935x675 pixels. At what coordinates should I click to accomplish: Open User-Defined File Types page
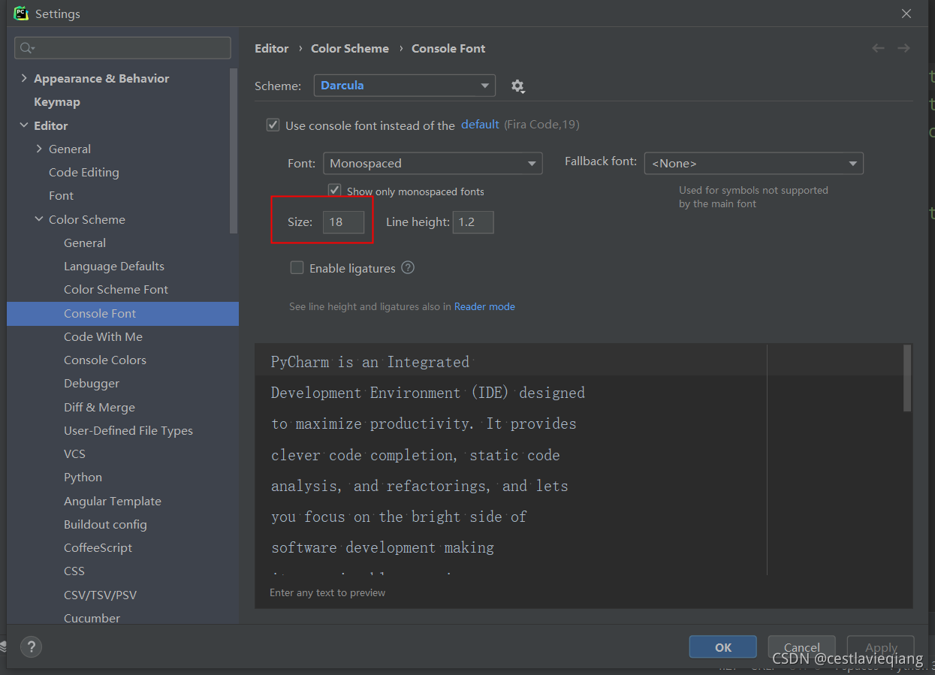coord(128,430)
